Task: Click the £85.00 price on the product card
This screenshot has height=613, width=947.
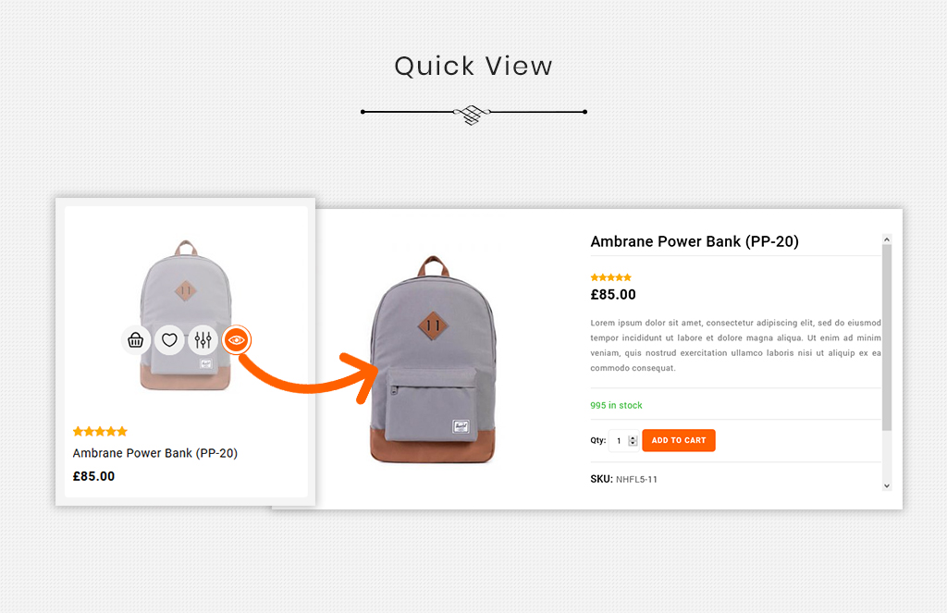Action: (x=93, y=476)
